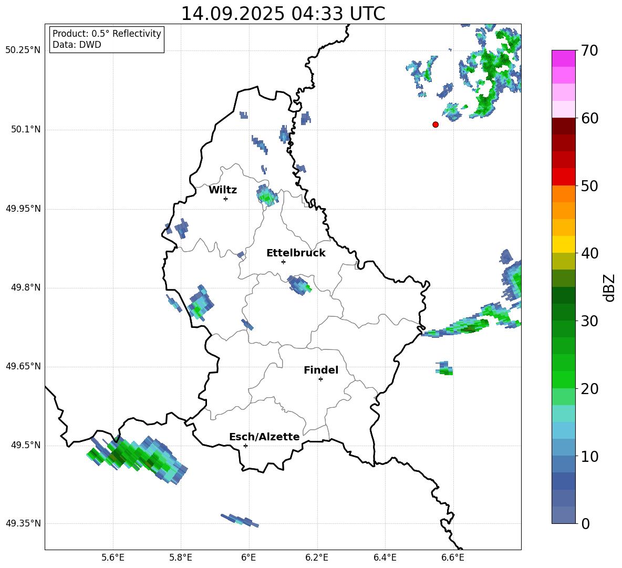Click the colorbar 0 tick label
Image resolution: width=622 pixels, height=568 pixels.
click(585, 523)
